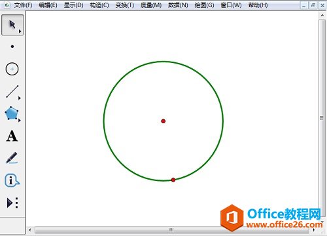
Task: Select the Point tool
Action: pyautogui.click(x=12, y=47)
